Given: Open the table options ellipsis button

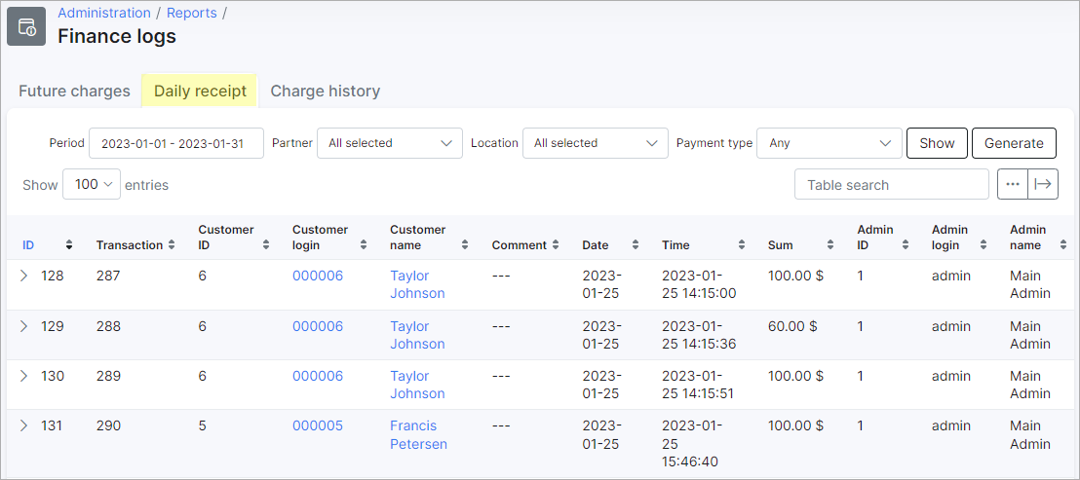Looking at the screenshot, I should click(x=1013, y=184).
